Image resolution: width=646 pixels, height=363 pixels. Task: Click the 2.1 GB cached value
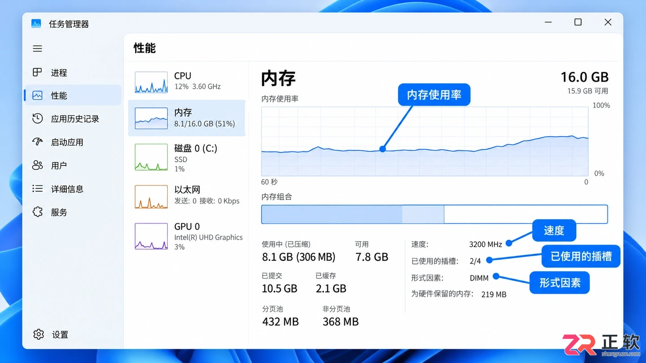pyautogui.click(x=331, y=289)
